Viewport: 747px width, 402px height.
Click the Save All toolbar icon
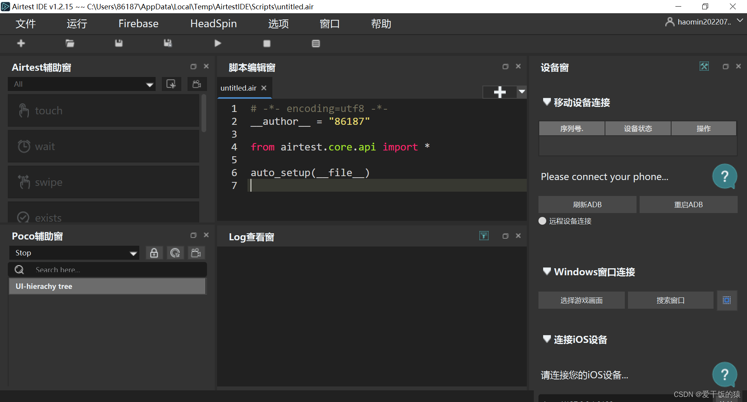click(168, 43)
